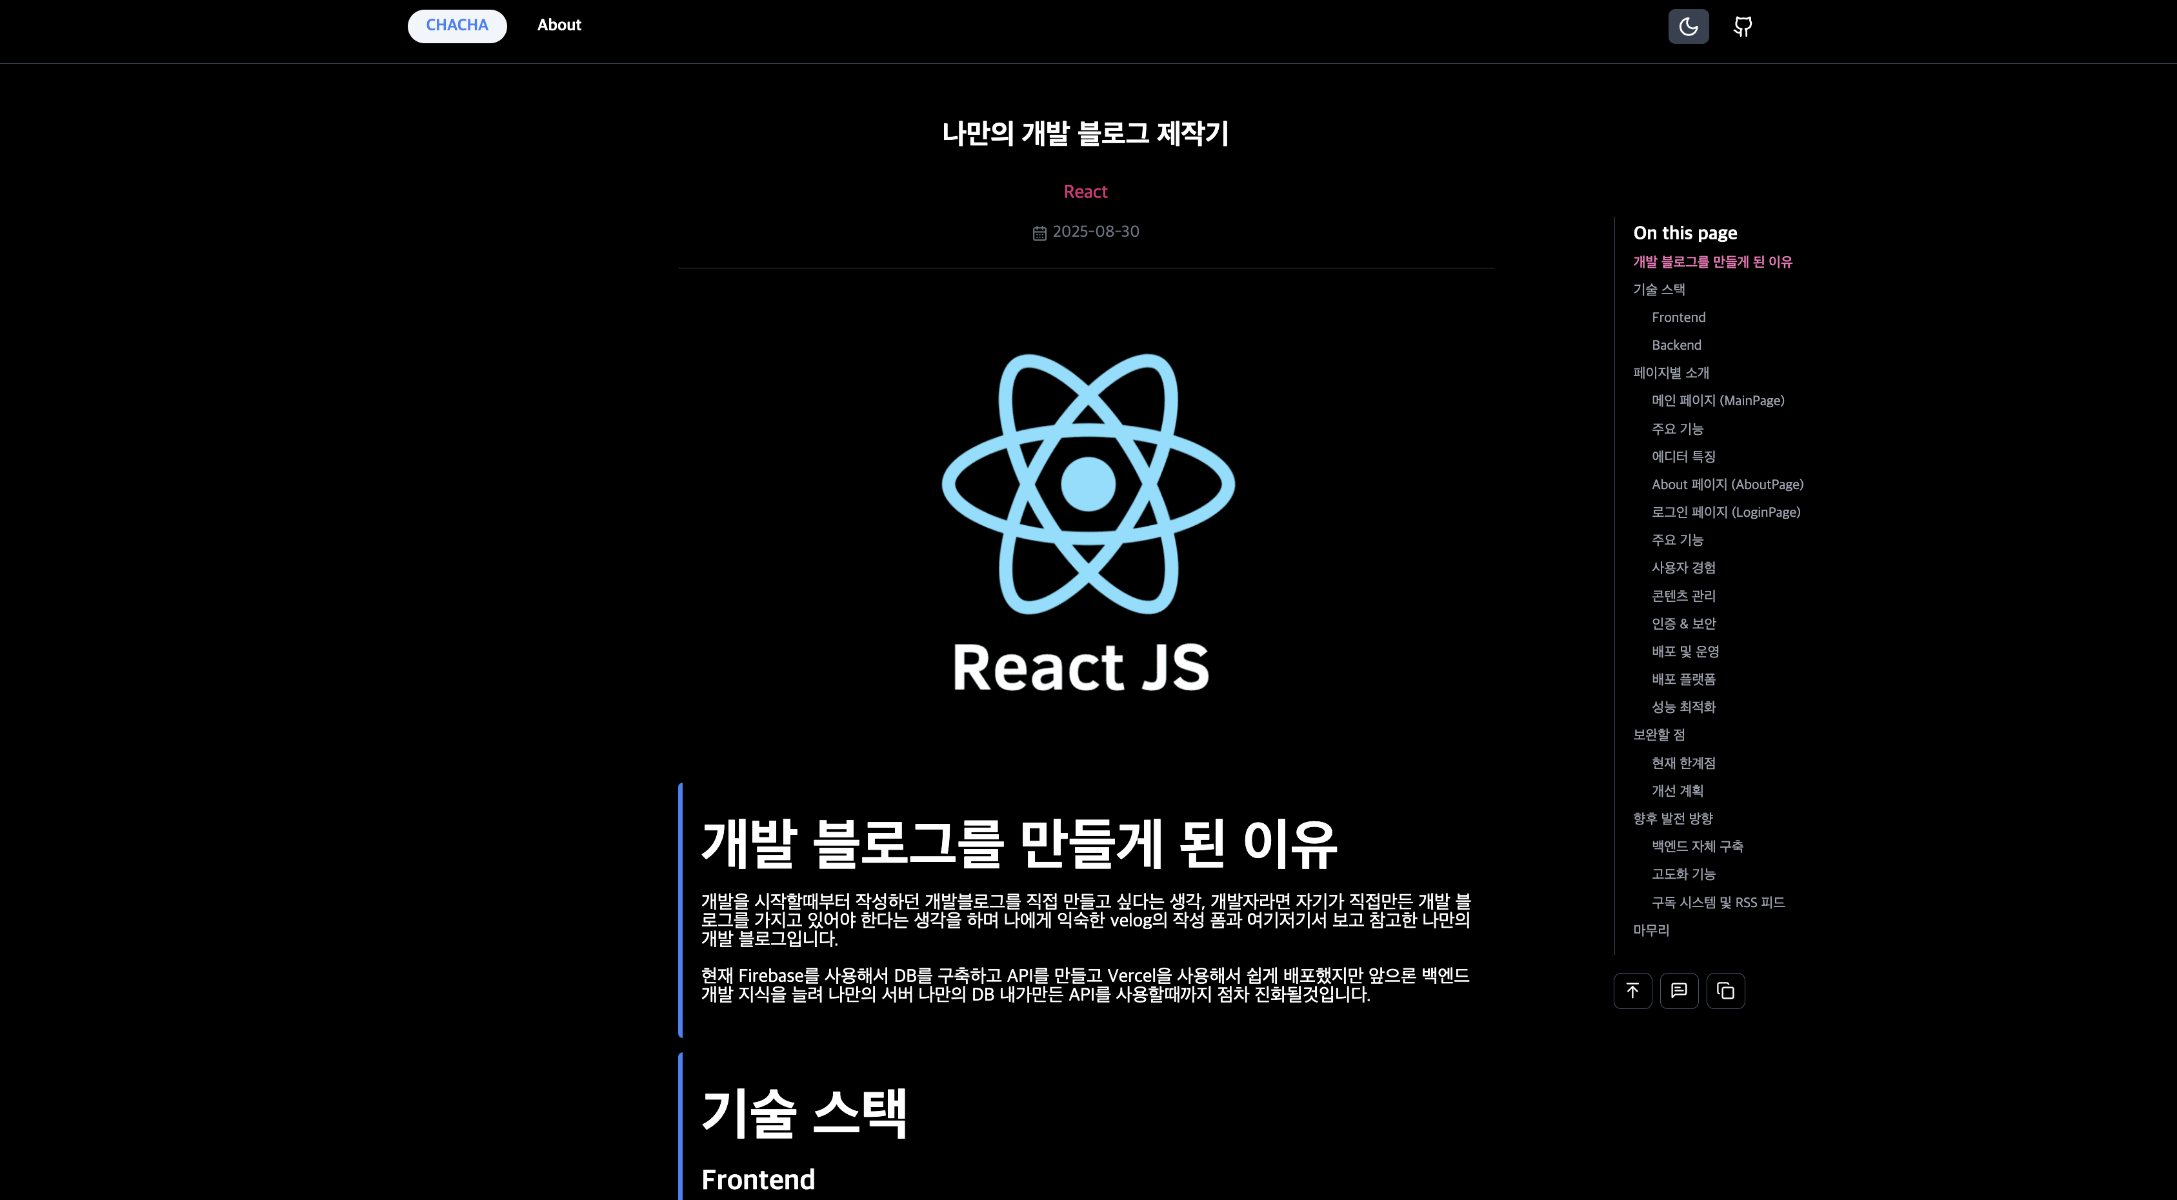
Task: Open '보완할 점' section link
Action: 1658,734
